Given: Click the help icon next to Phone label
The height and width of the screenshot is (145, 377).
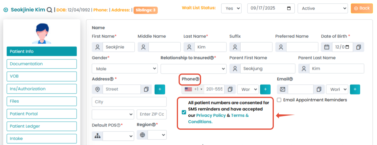Looking at the screenshot, I should click(197, 79).
